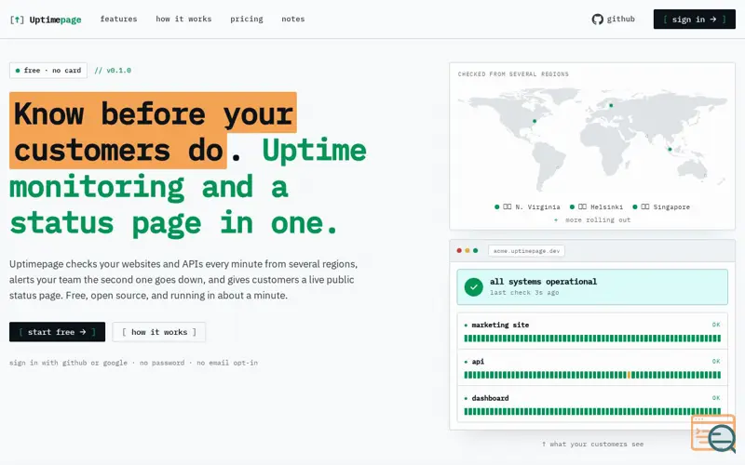Click the acme.uptimepage.dev address field
The width and height of the screenshot is (745, 465).
pos(526,250)
